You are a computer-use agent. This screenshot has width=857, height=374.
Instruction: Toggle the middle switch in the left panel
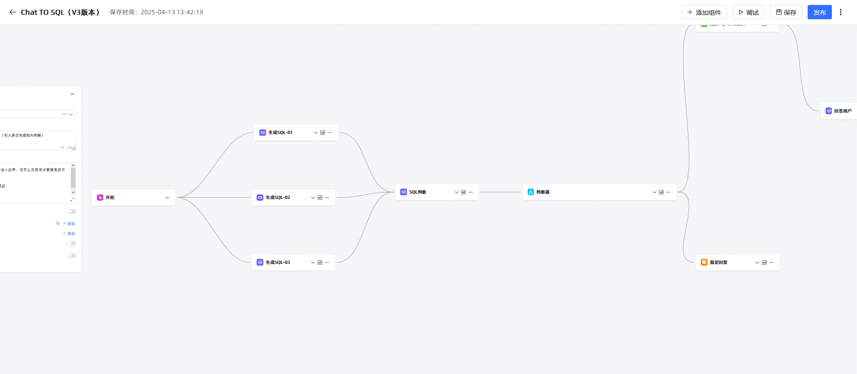(x=72, y=243)
